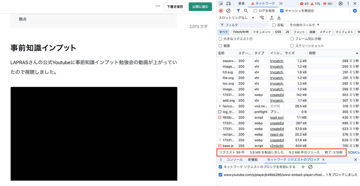360x186 pixels.
Task: Filter requests by JS
Action: 287,32
